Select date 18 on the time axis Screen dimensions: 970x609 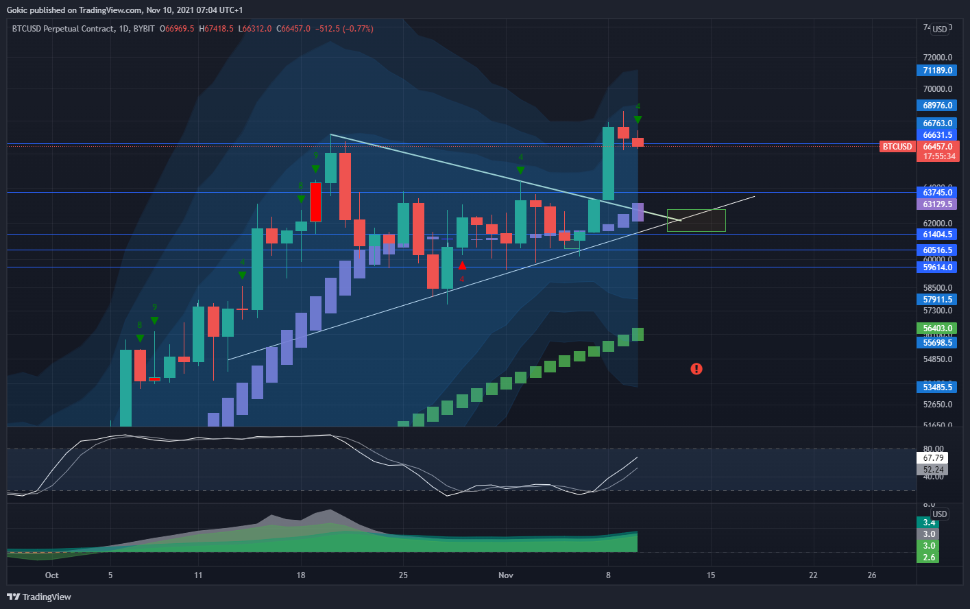click(300, 575)
